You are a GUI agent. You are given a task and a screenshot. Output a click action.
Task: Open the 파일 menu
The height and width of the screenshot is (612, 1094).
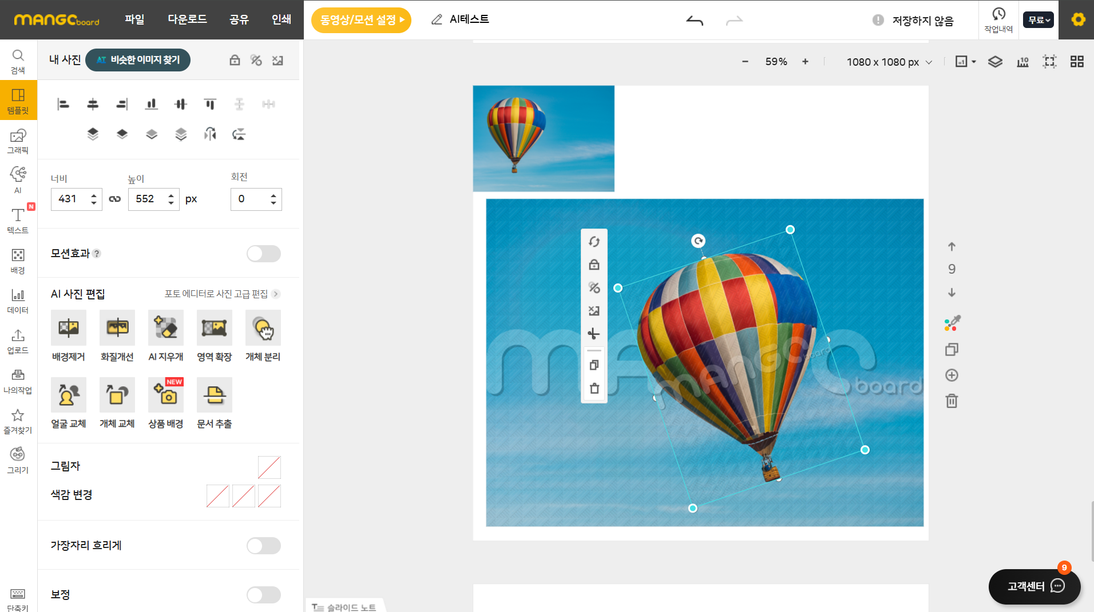[134, 19]
